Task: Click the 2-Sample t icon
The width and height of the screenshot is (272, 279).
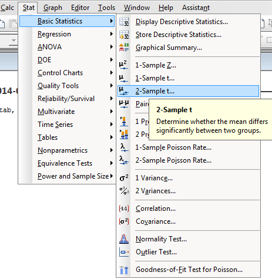Action: tap(124, 91)
